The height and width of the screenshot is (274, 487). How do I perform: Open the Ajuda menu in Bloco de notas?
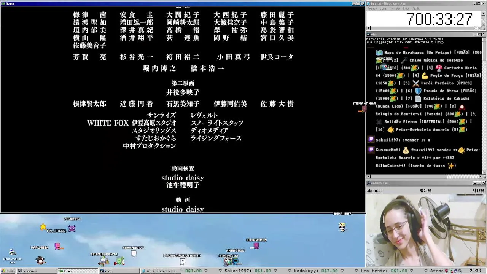tap(416, 8)
